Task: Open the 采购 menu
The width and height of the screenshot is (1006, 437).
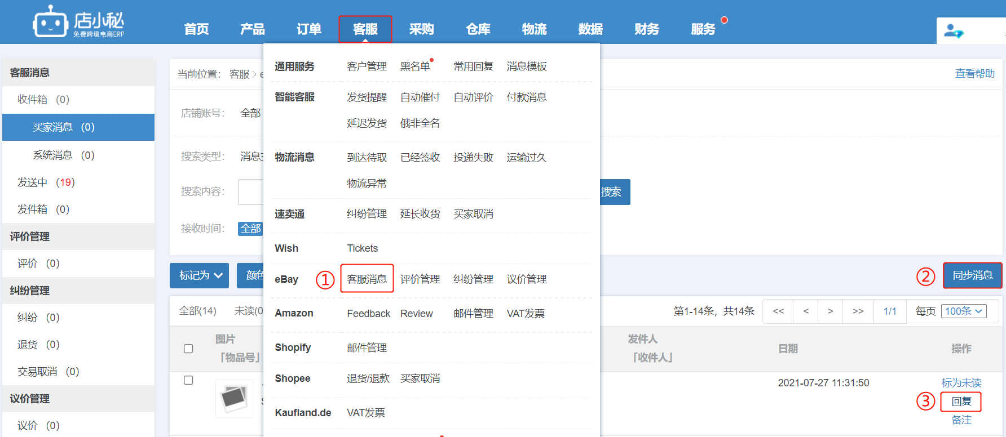Action: tap(422, 29)
